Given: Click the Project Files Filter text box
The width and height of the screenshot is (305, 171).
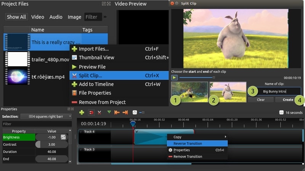Looking at the screenshot, I should point(93,17).
